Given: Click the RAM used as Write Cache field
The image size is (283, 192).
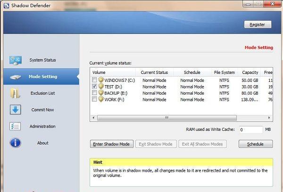Looking at the screenshot, I should click(x=251, y=129).
